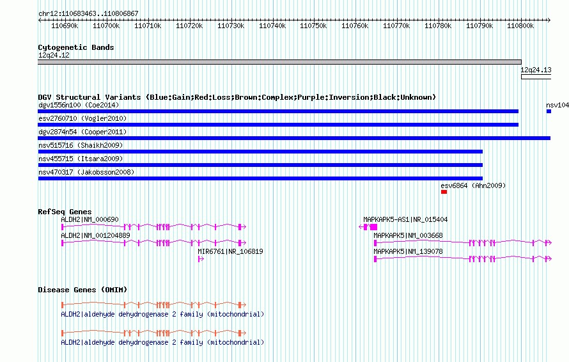Click the 110750k ruler tick label
569x362 pixels.
point(313,26)
